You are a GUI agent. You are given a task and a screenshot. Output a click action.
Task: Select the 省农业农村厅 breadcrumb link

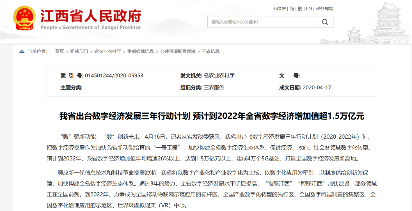[108, 51]
